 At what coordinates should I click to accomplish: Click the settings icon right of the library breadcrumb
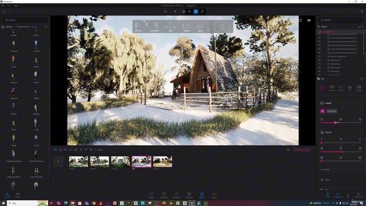tap(46, 27)
